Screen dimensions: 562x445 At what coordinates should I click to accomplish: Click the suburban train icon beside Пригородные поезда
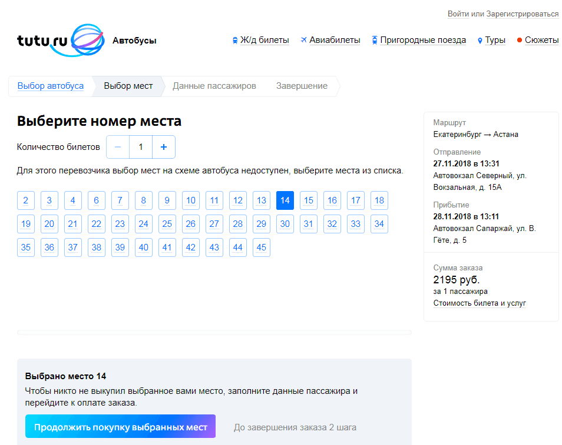coord(375,40)
